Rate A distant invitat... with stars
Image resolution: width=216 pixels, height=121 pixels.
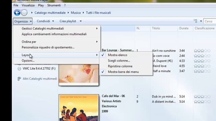coord(202,102)
